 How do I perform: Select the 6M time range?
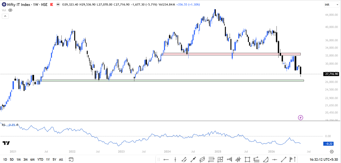pos(32,160)
